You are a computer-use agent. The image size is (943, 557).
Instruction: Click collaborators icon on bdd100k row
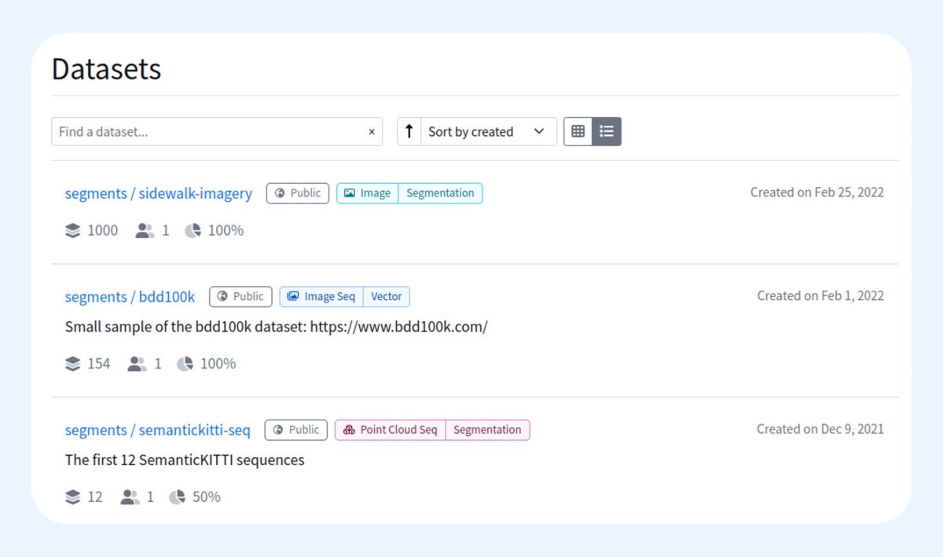coord(138,364)
